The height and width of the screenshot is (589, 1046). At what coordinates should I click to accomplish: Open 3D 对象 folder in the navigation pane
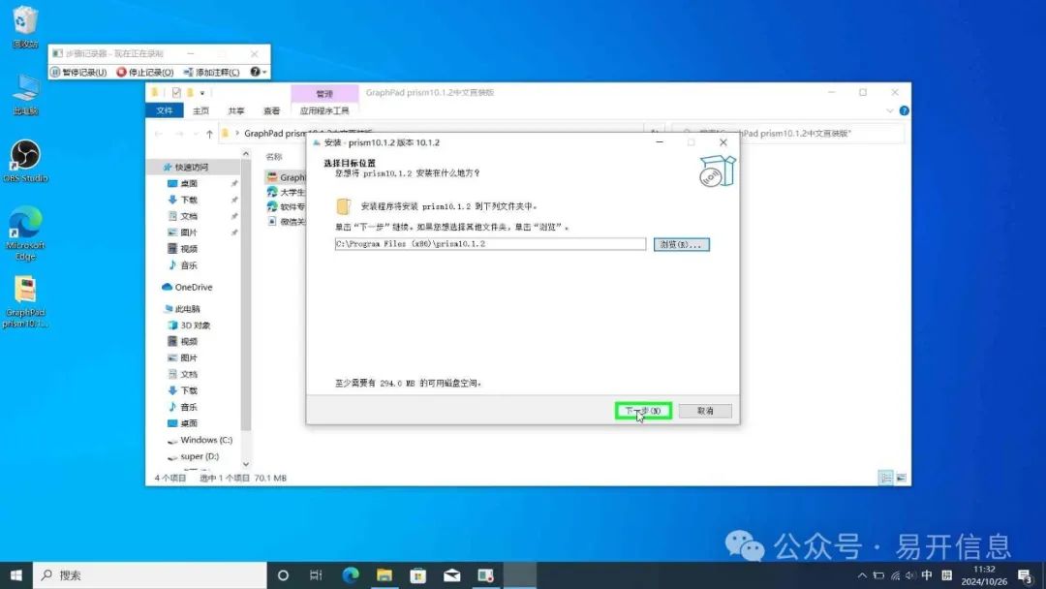195,325
